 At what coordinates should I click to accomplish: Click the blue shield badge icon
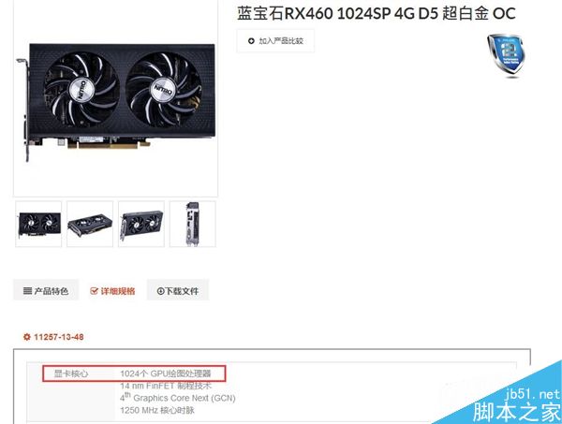pyautogui.click(x=506, y=55)
